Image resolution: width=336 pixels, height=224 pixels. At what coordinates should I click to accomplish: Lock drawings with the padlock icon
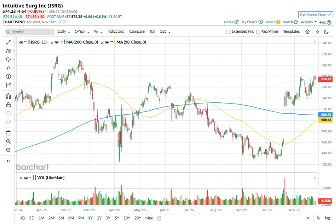click(8, 105)
